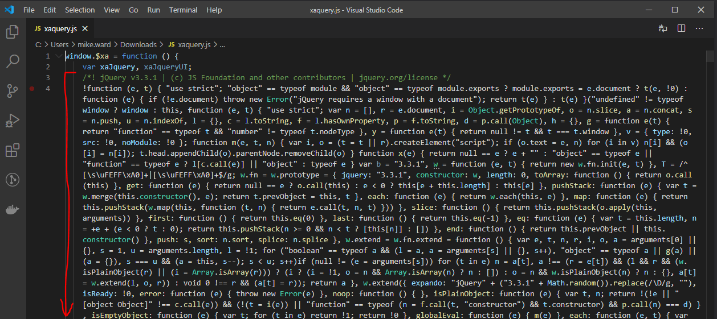Open the Explorer view in activity bar

13,32
